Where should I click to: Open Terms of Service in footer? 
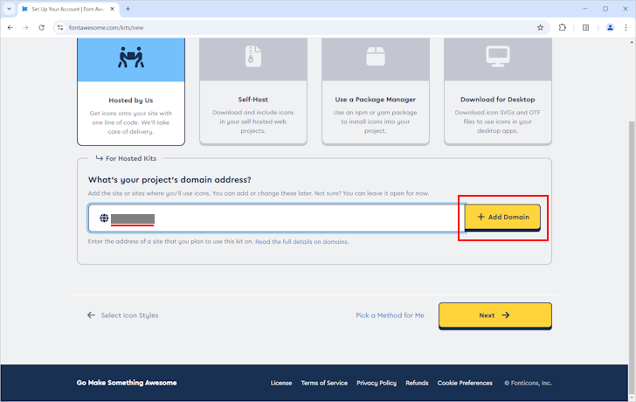coord(324,383)
